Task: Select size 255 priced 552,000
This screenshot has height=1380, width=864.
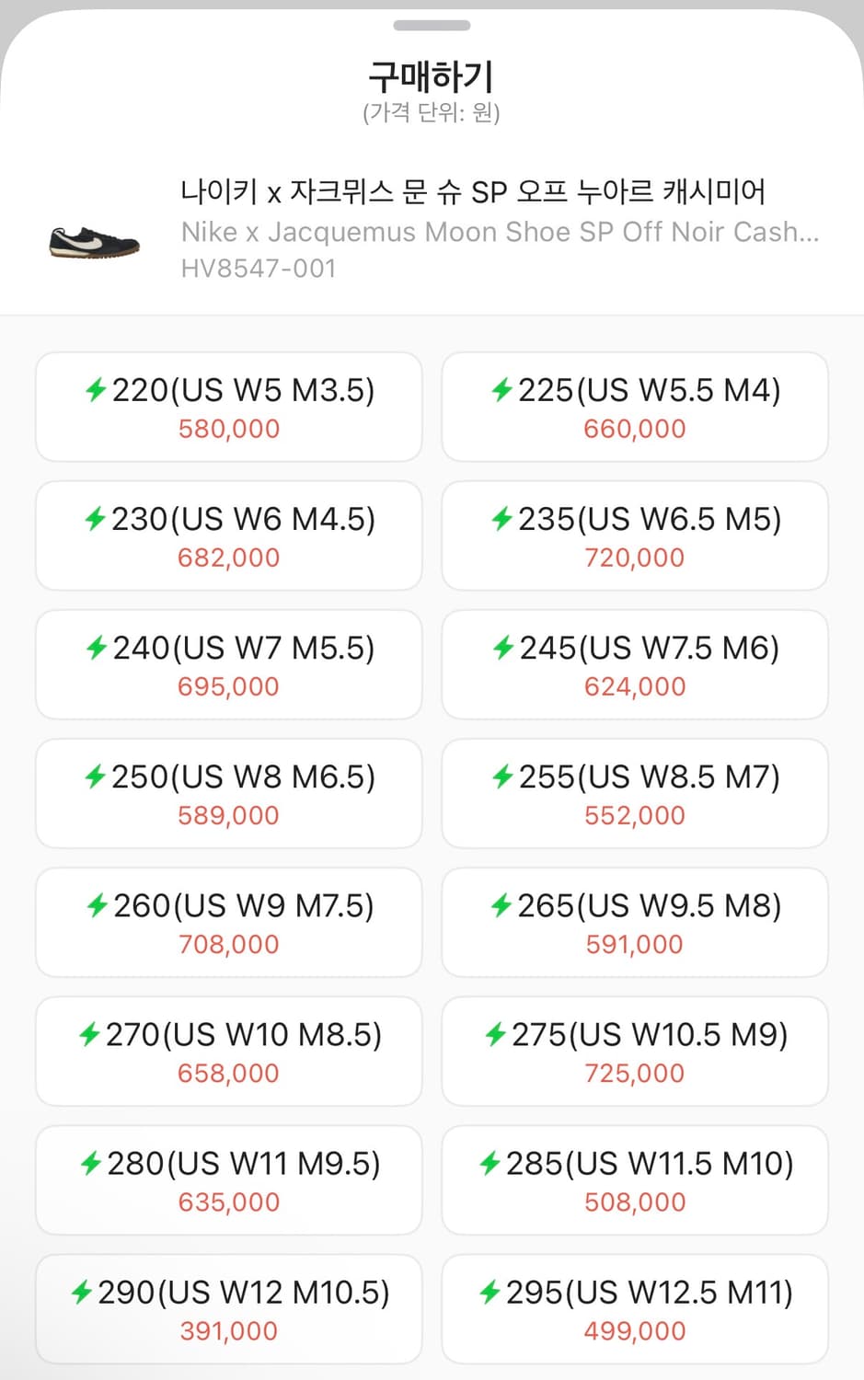Action: (634, 793)
